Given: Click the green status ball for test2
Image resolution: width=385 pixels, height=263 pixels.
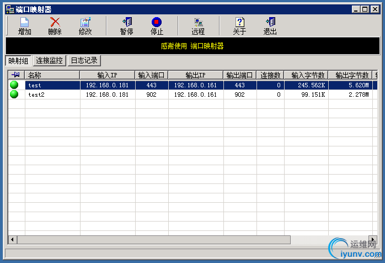Looking at the screenshot, I should click(x=14, y=94).
